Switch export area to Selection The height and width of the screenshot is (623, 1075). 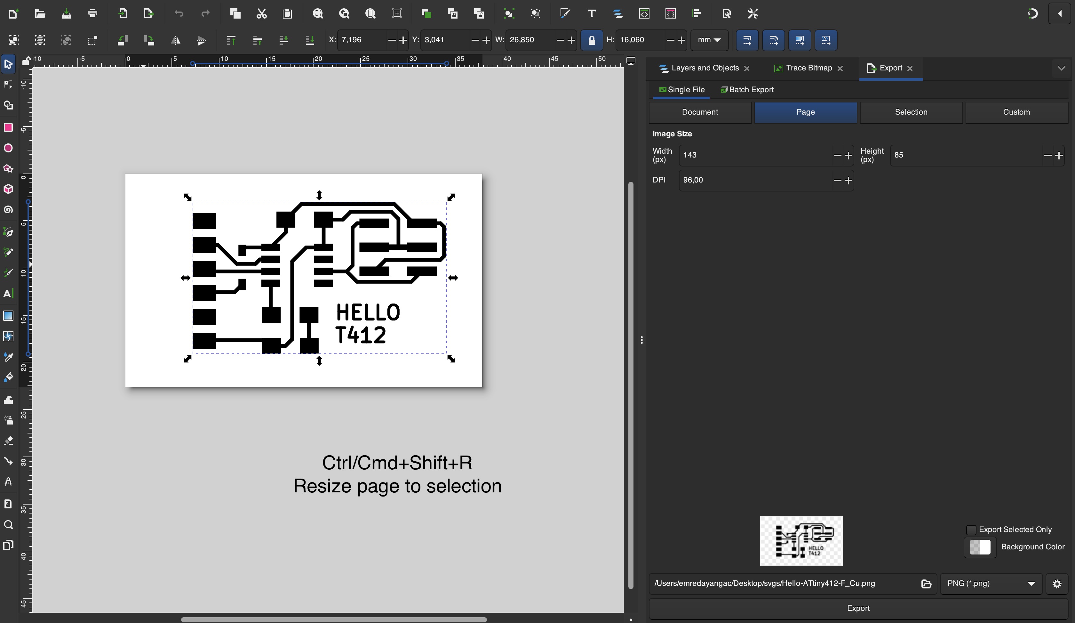point(911,112)
